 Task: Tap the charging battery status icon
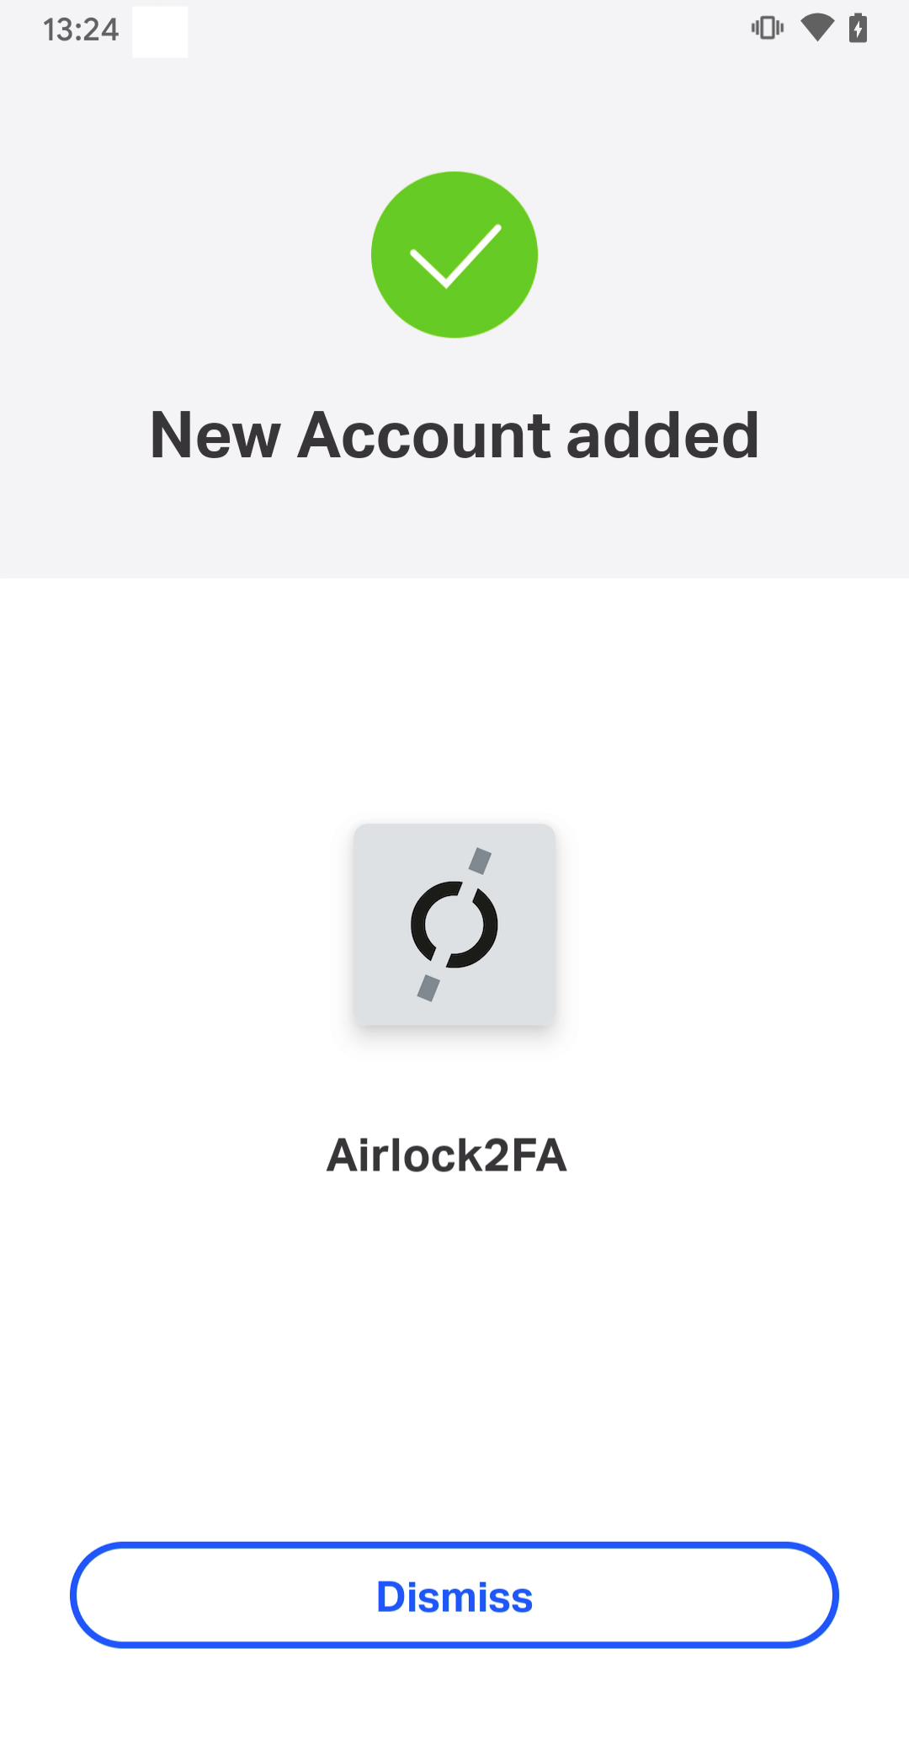[x=858, y=29]
